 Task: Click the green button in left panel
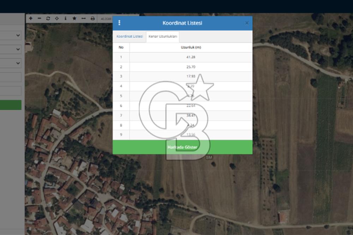pyautogui.click(x=11, y=105)
